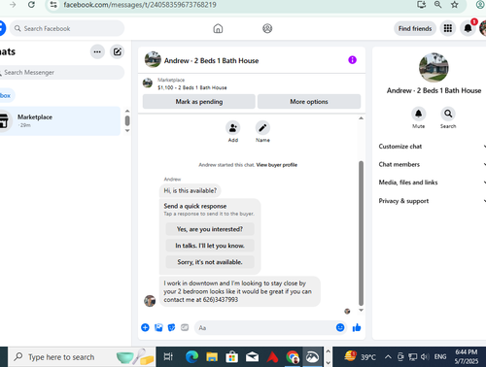Start a new message with compose icon
The image size is (486, 367).
(x=117, y=51)
